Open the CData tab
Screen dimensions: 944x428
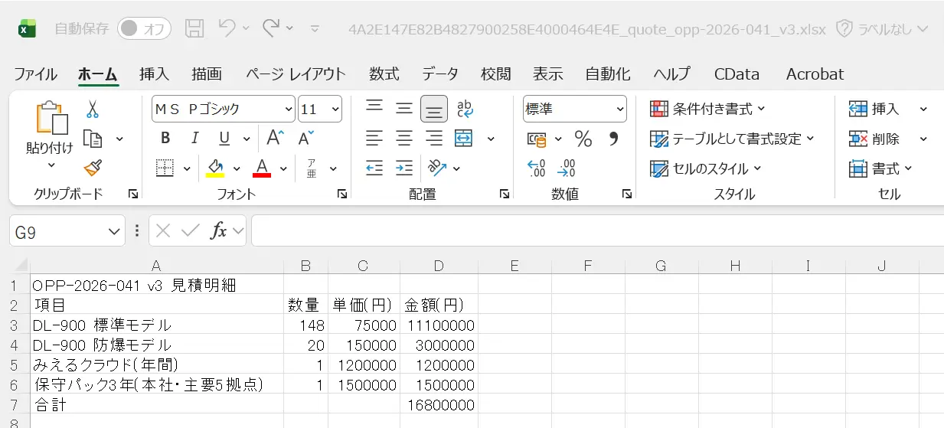(x=737, y=74)
